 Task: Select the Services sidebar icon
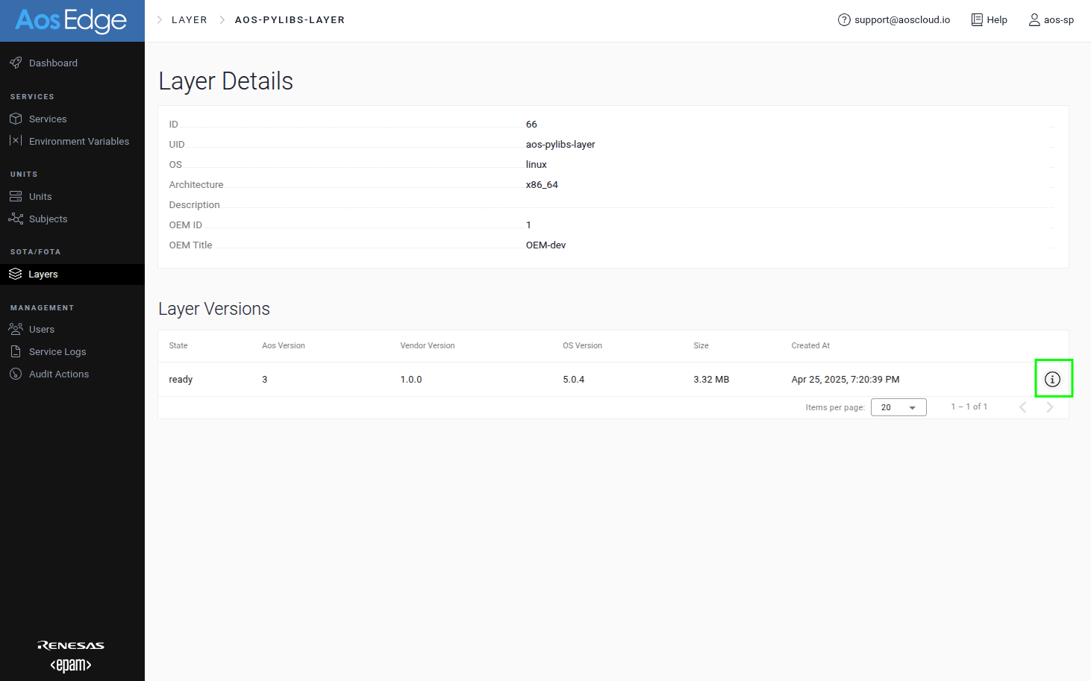click(x=16, y=119)
